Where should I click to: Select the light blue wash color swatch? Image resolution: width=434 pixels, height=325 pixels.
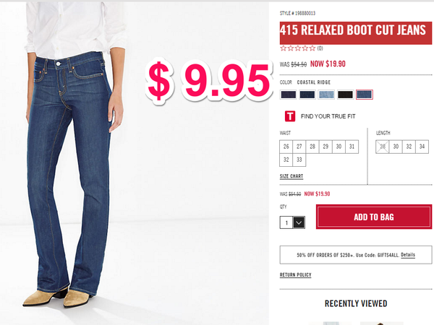click(326, 95)
